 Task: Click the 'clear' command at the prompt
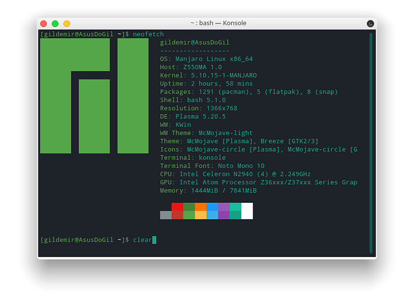142,240
